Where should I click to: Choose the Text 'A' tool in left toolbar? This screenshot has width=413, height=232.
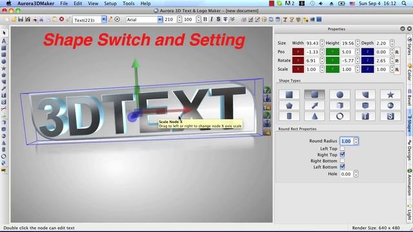(x=4, y=41)
